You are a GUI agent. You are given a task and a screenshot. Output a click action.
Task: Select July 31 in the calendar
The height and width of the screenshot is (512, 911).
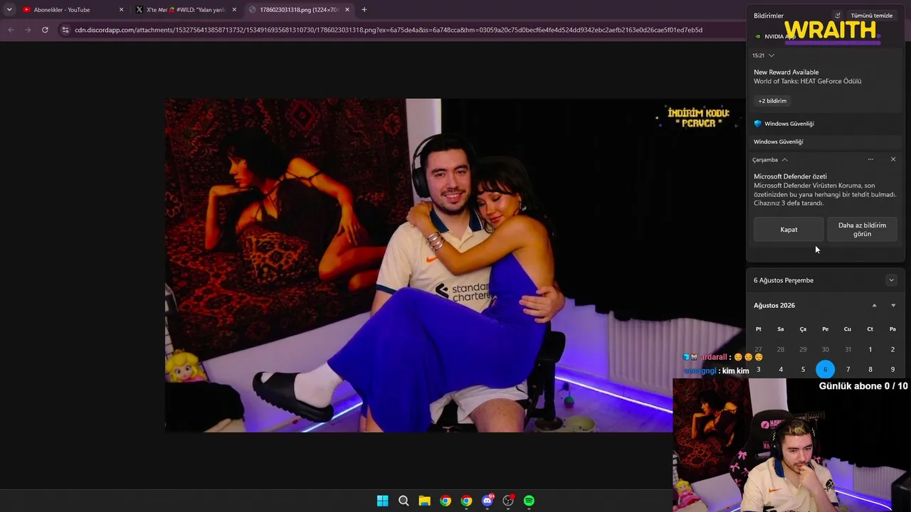pos(848,349)
